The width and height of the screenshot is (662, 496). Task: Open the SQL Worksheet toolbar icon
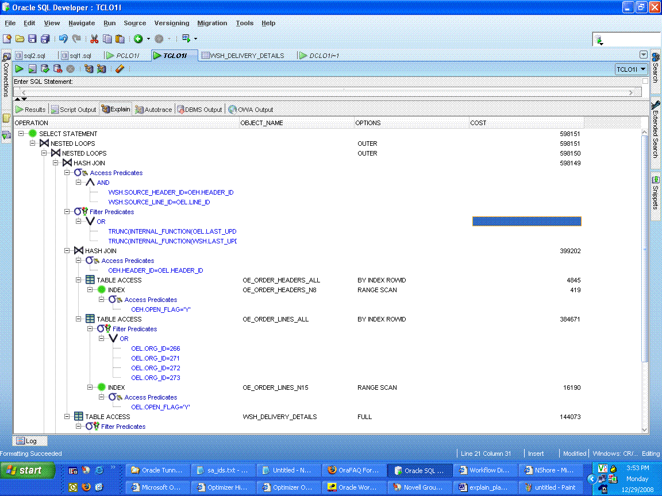point(186,38)
